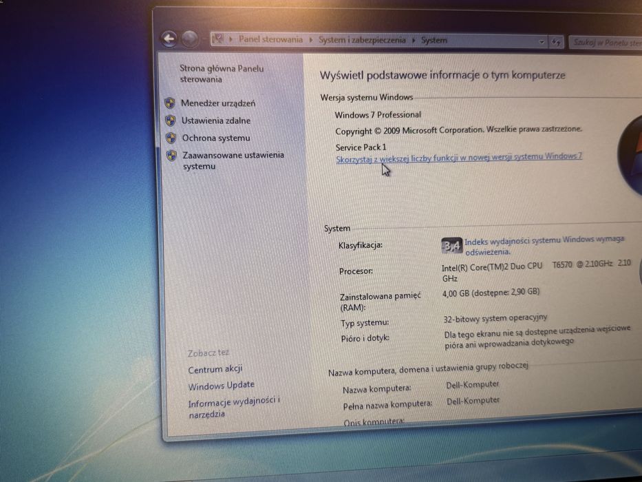The height and width of the screenshot is (482, 642).
Task: Open the Centrum akcji link
Action: coord(215,369)
